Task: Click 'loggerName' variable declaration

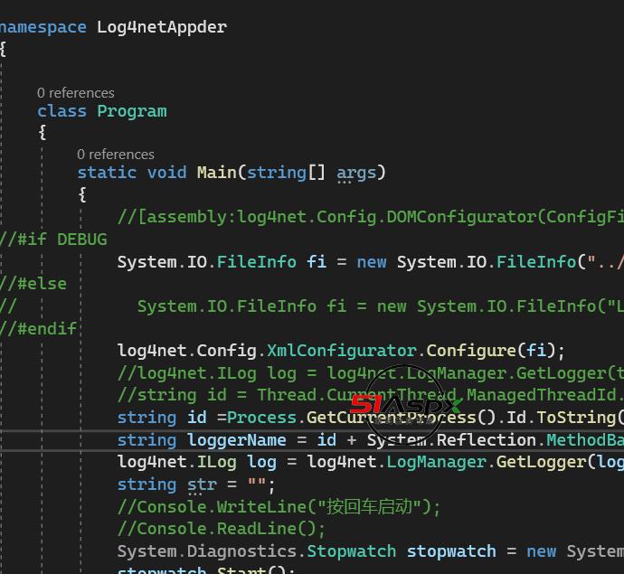Action: click(237, 440)
